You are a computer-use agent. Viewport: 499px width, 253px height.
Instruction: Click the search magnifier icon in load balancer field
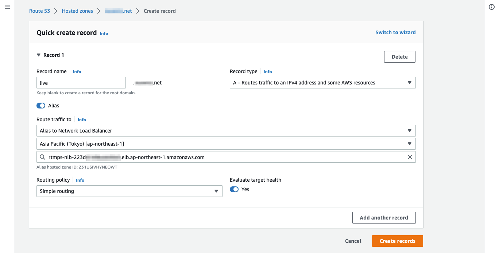coord(43,157)
